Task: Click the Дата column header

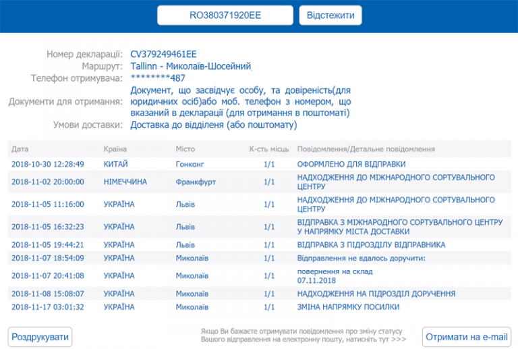Action: [20, 149]
